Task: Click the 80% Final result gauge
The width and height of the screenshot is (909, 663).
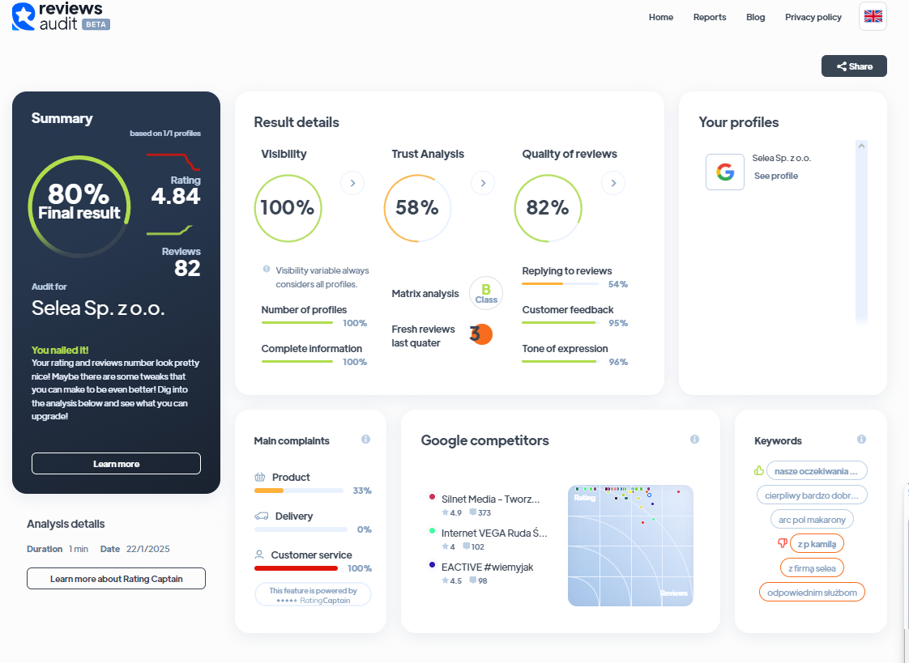Action: point(79,206)
